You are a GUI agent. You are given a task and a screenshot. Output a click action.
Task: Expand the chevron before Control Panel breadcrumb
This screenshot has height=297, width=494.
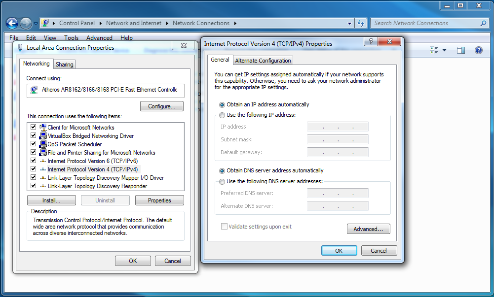coord(54,23)
